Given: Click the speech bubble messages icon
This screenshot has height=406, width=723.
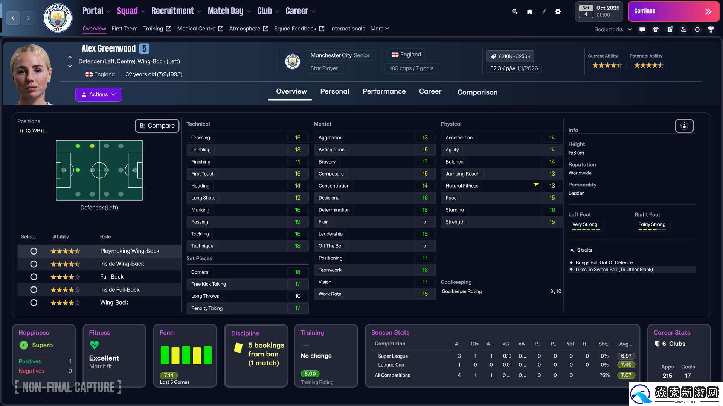Looking at the screenshot, I should click(642, 29).
